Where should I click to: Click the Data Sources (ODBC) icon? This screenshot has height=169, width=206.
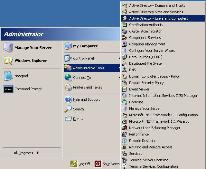124,57
